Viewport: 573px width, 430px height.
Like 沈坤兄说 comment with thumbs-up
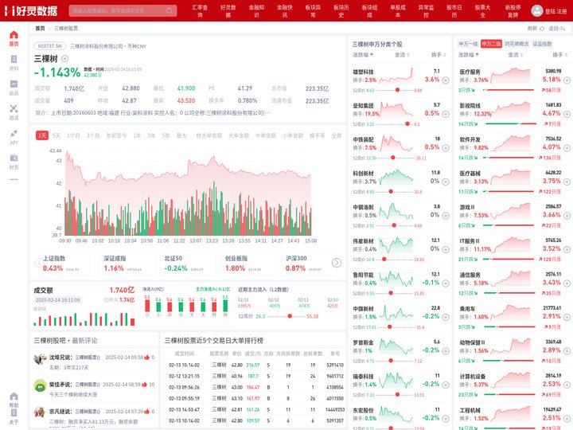tap(147, 358)
